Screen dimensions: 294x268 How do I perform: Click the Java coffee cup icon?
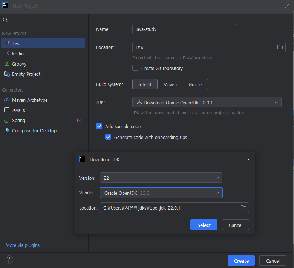click(7, 43)
